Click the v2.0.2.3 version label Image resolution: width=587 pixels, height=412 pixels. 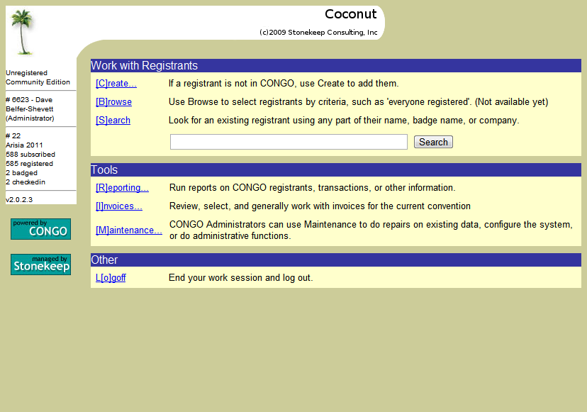click(x=19, y=200)
